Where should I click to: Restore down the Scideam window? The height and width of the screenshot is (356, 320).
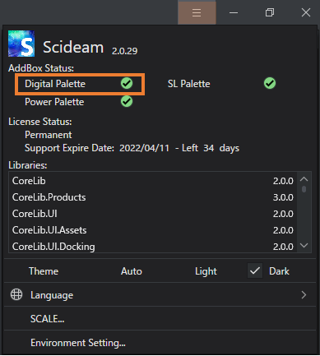coord(270,12)
